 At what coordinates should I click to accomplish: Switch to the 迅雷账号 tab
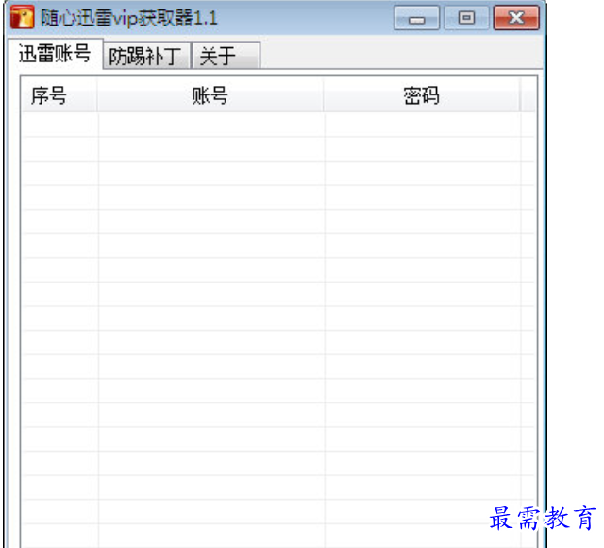pyautogui.click(x=55, y=54)
